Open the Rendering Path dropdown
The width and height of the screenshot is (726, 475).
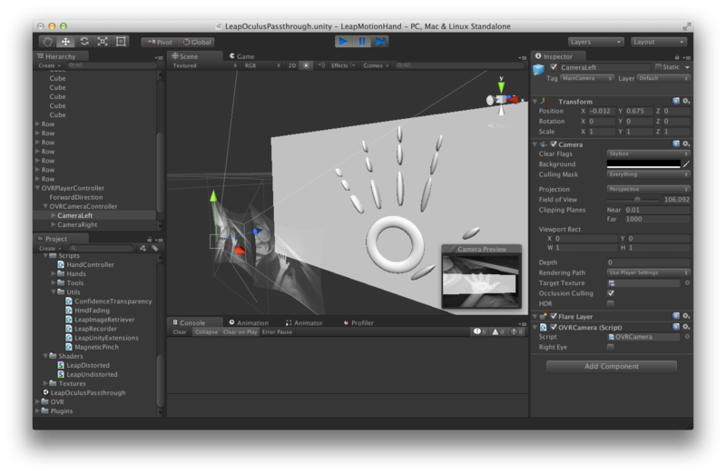pos(648,272)
